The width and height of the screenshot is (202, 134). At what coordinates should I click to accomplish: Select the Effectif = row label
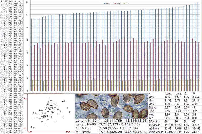click(x=154, y=121)
